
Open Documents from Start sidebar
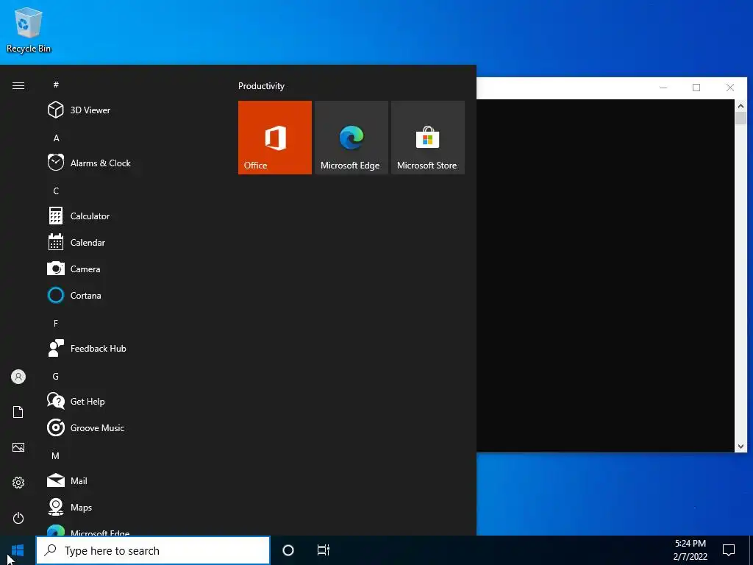[x=18, y=412]
